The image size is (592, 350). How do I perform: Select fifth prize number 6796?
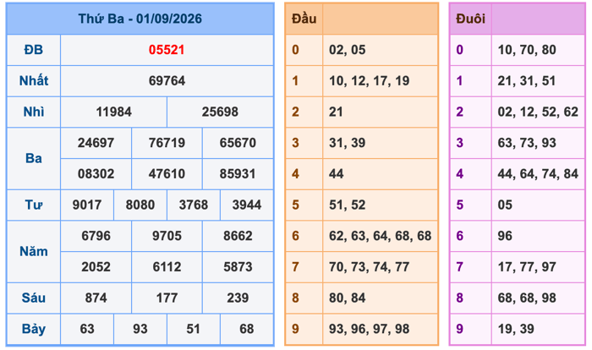pos(96,236)
